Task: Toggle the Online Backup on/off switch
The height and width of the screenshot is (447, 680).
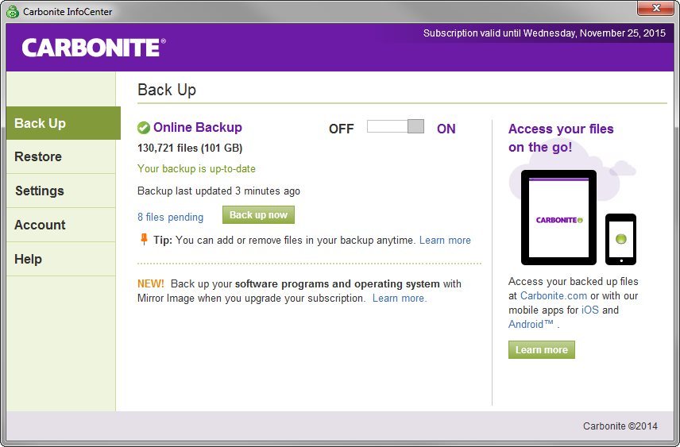Action: [x=395, y=127]
